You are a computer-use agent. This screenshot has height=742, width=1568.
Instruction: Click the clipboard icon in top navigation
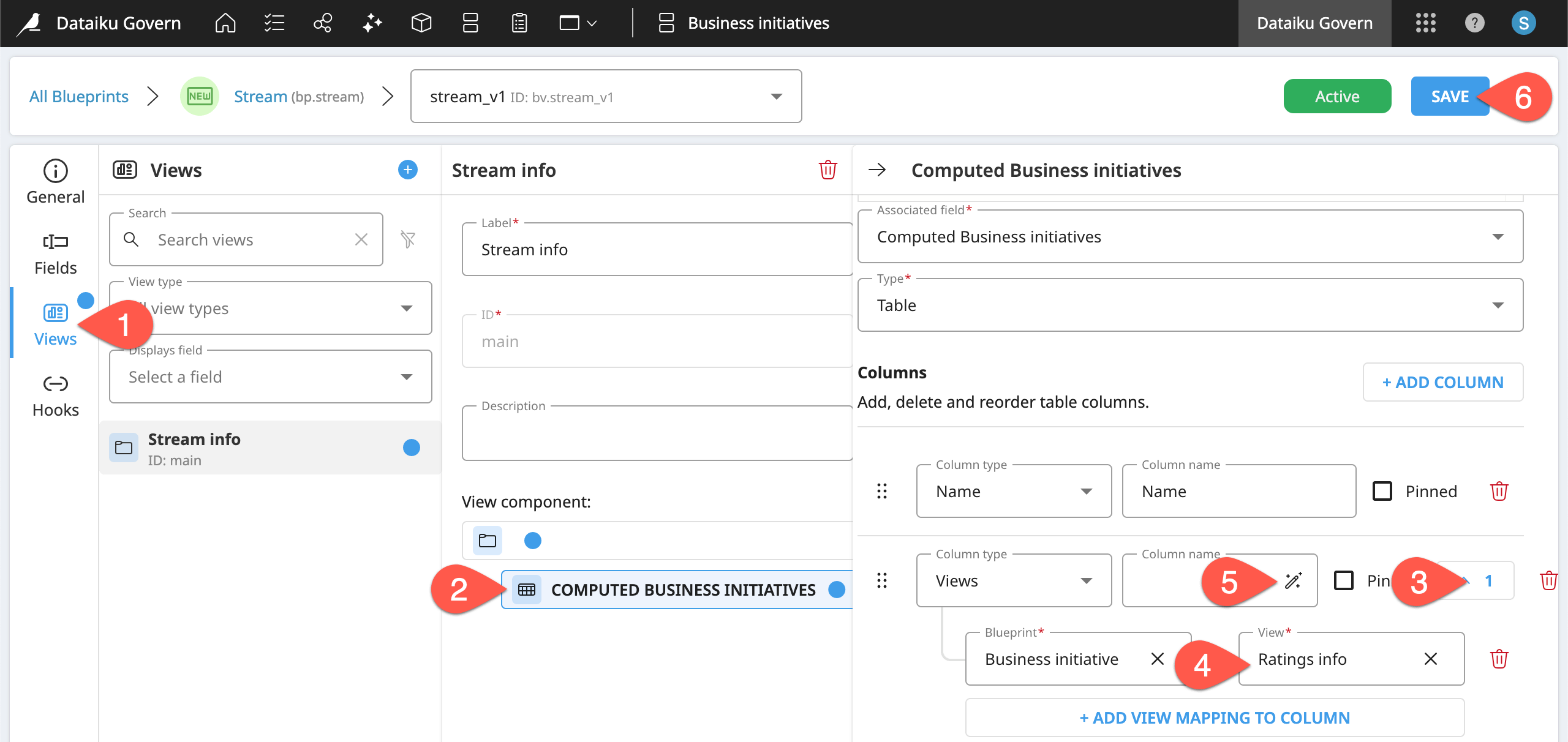click(x=518, y=23)
